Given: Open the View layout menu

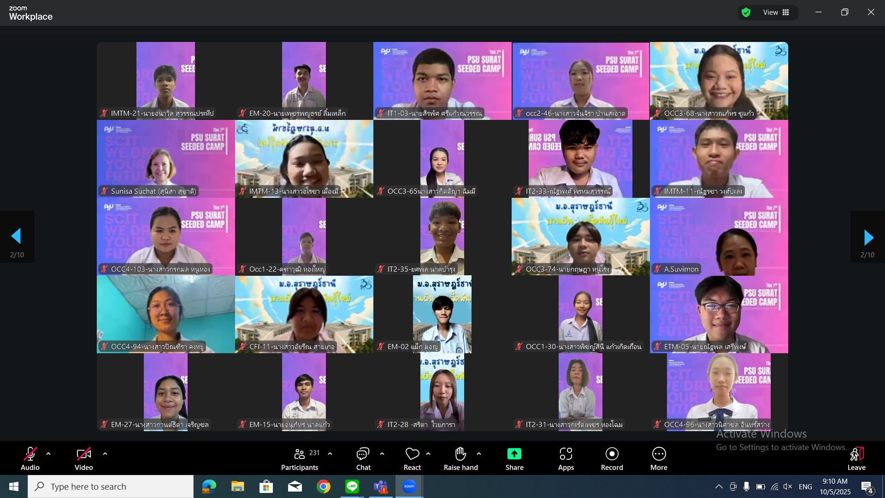Looking at the screenshot, I should (x=777, y=12).
